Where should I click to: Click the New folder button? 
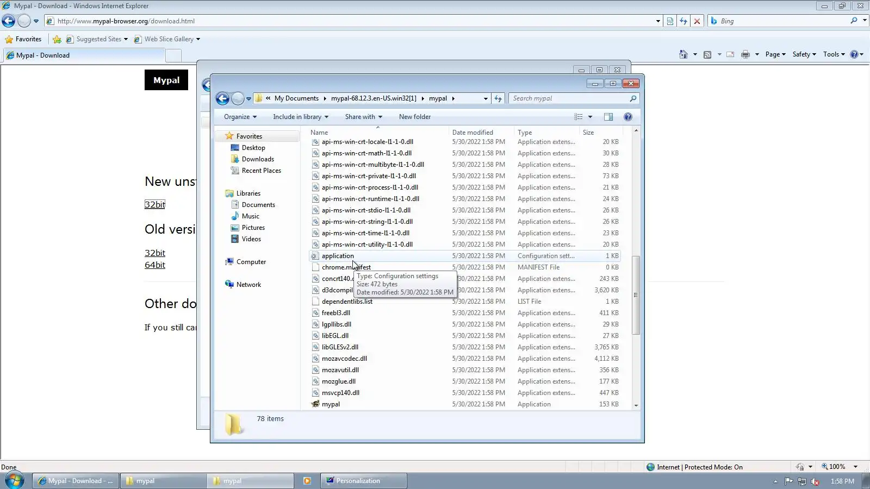click(415, 117)
